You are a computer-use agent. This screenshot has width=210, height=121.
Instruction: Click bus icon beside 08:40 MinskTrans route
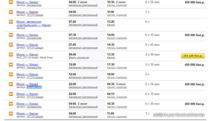[x=11, y=55]
